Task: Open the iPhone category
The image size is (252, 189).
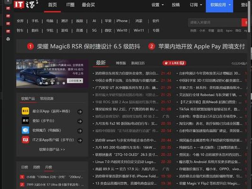Action: tap(122, 21)
